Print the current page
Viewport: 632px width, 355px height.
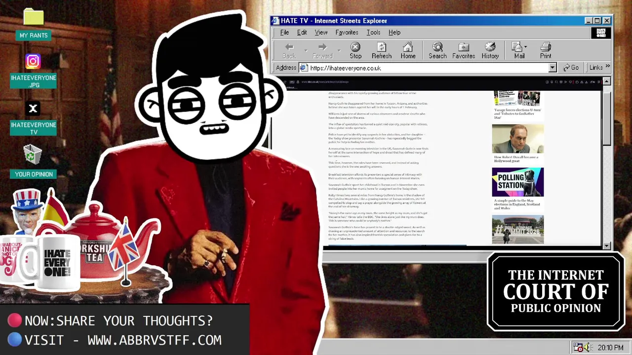tap(546, 51)
